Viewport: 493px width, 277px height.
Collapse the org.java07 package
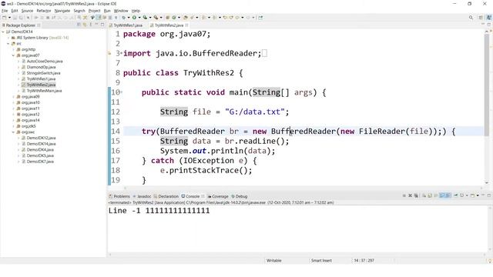[x=14, y=55]
